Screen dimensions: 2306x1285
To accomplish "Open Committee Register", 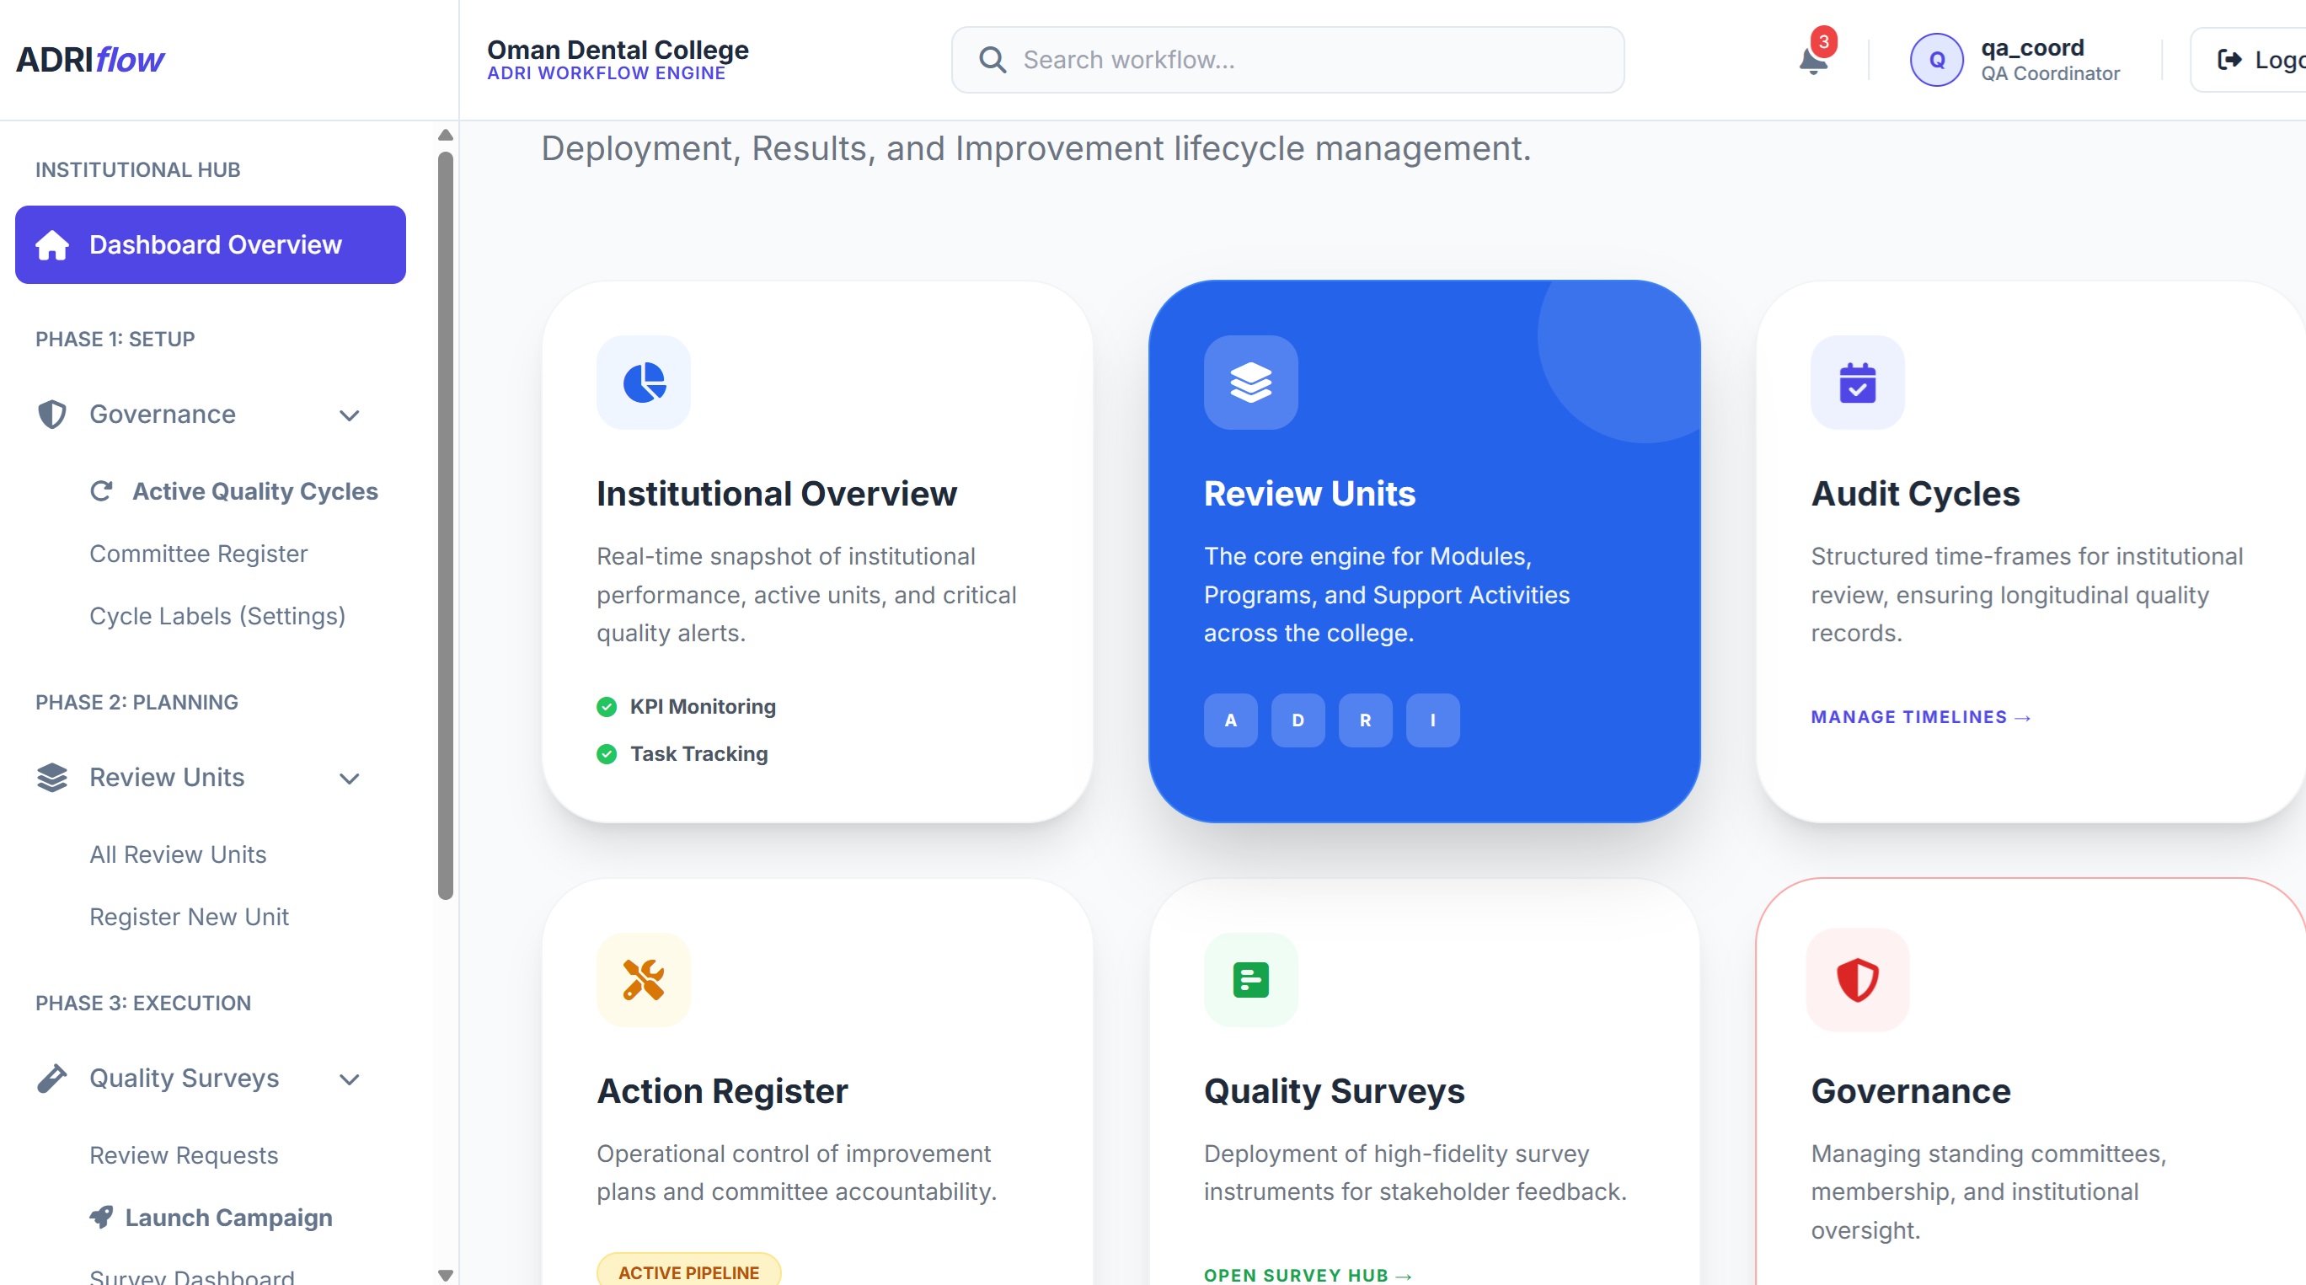I will pos(198,554).
